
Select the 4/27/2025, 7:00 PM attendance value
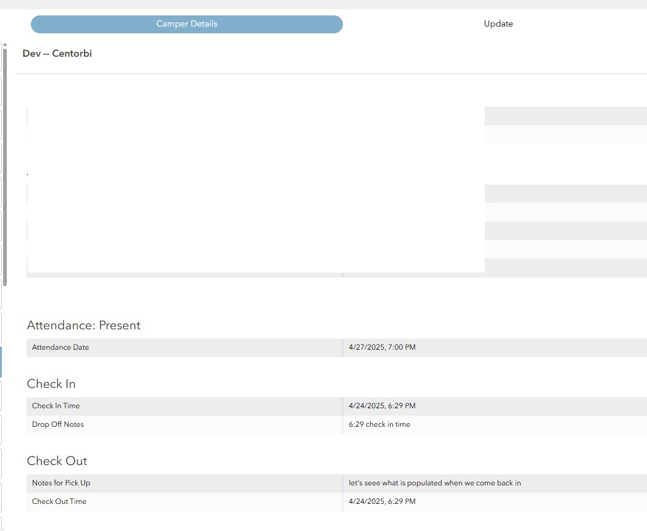382,347
